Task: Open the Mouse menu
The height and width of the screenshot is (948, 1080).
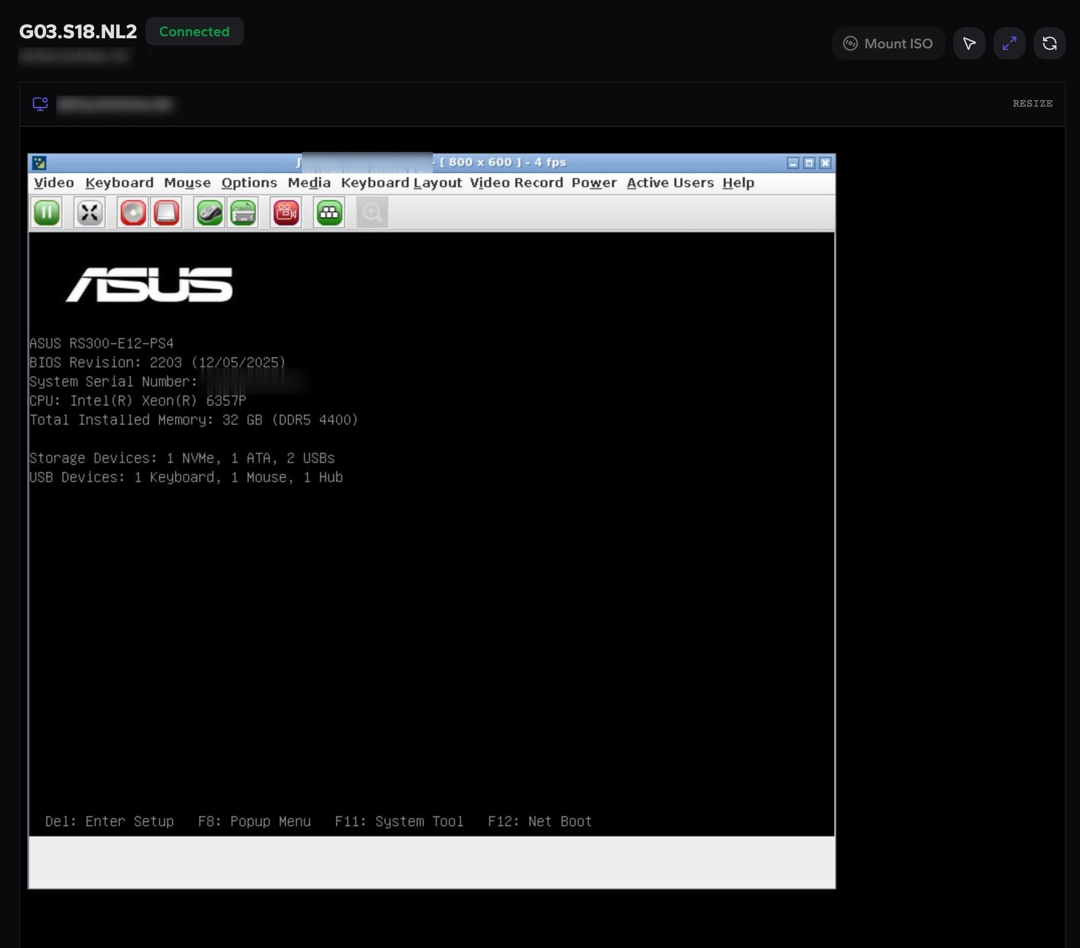Action: tap(187, 183)
